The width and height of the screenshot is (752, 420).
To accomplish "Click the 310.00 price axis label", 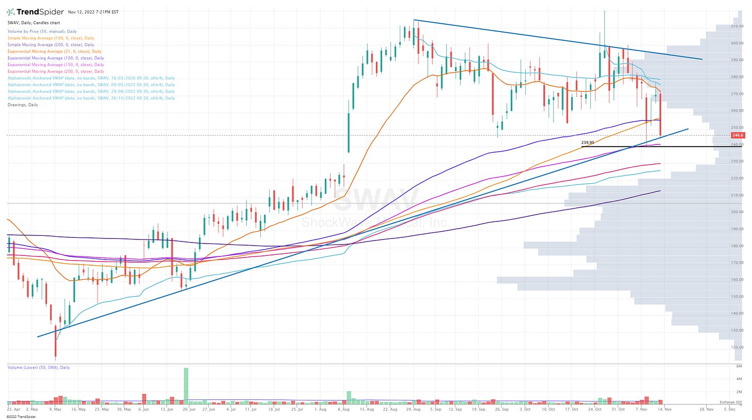I will (x=737, y=26).
